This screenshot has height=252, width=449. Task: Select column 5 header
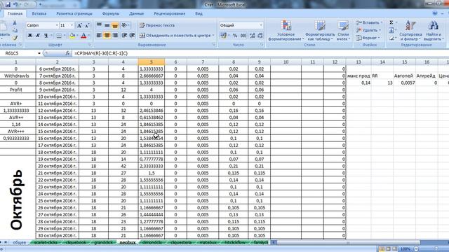point(152,62)
